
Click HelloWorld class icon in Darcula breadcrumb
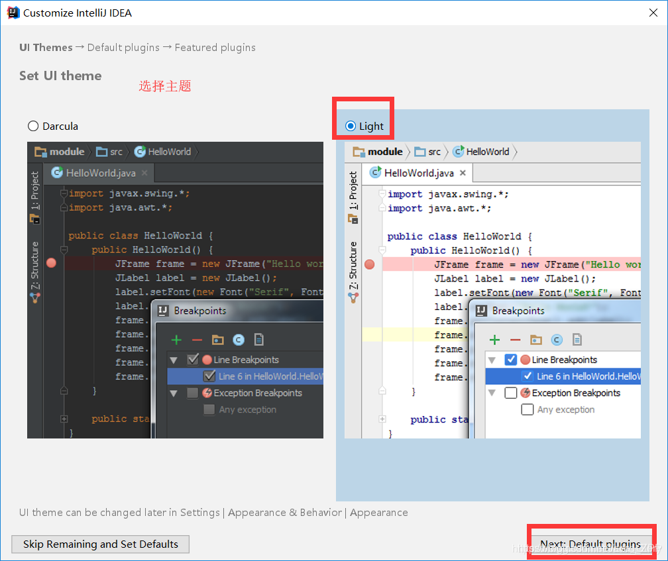(x=140, y=152)
